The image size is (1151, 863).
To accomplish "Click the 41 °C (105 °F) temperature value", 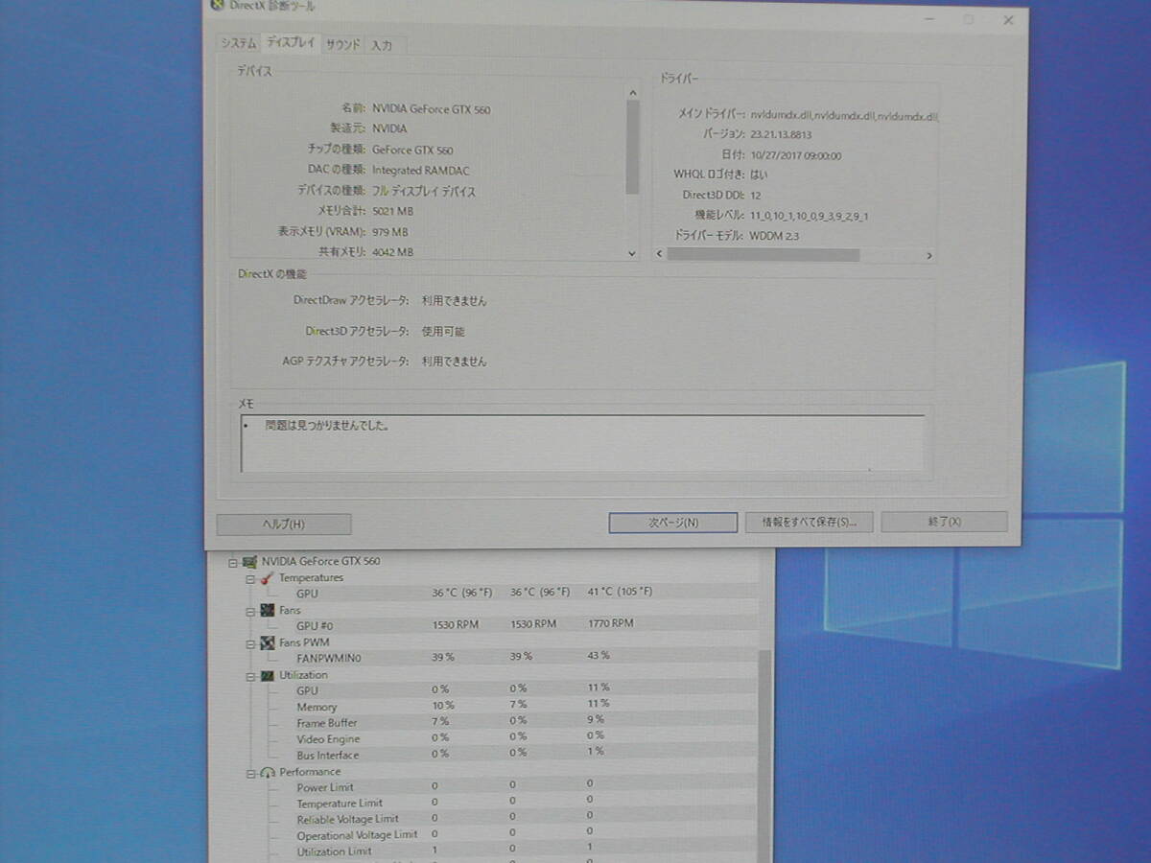I will [x=620, y=592].
